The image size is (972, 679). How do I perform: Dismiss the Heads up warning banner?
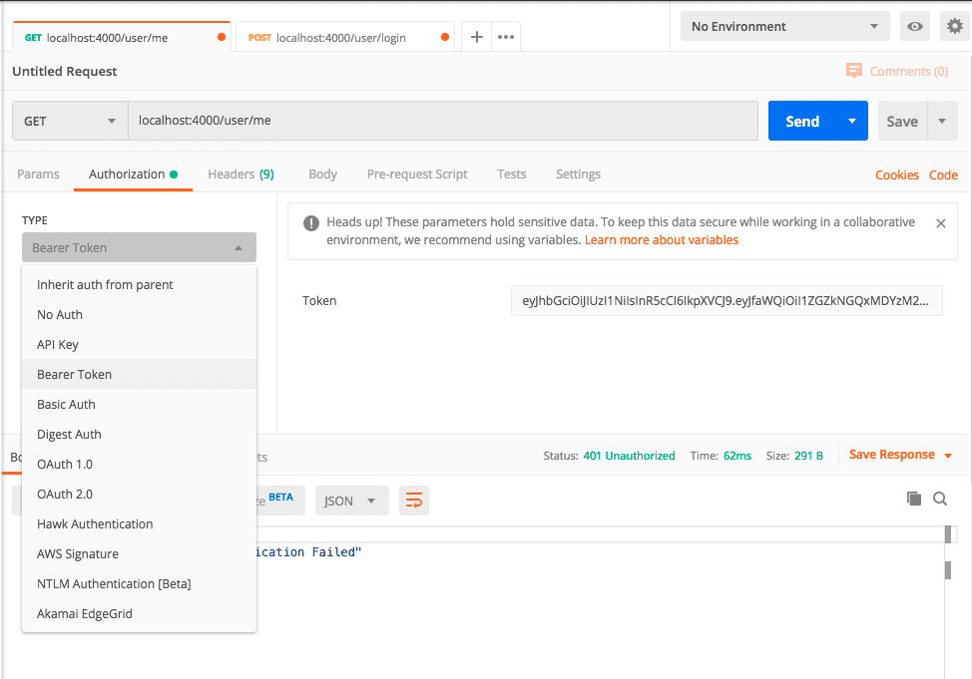pos(940,223)
